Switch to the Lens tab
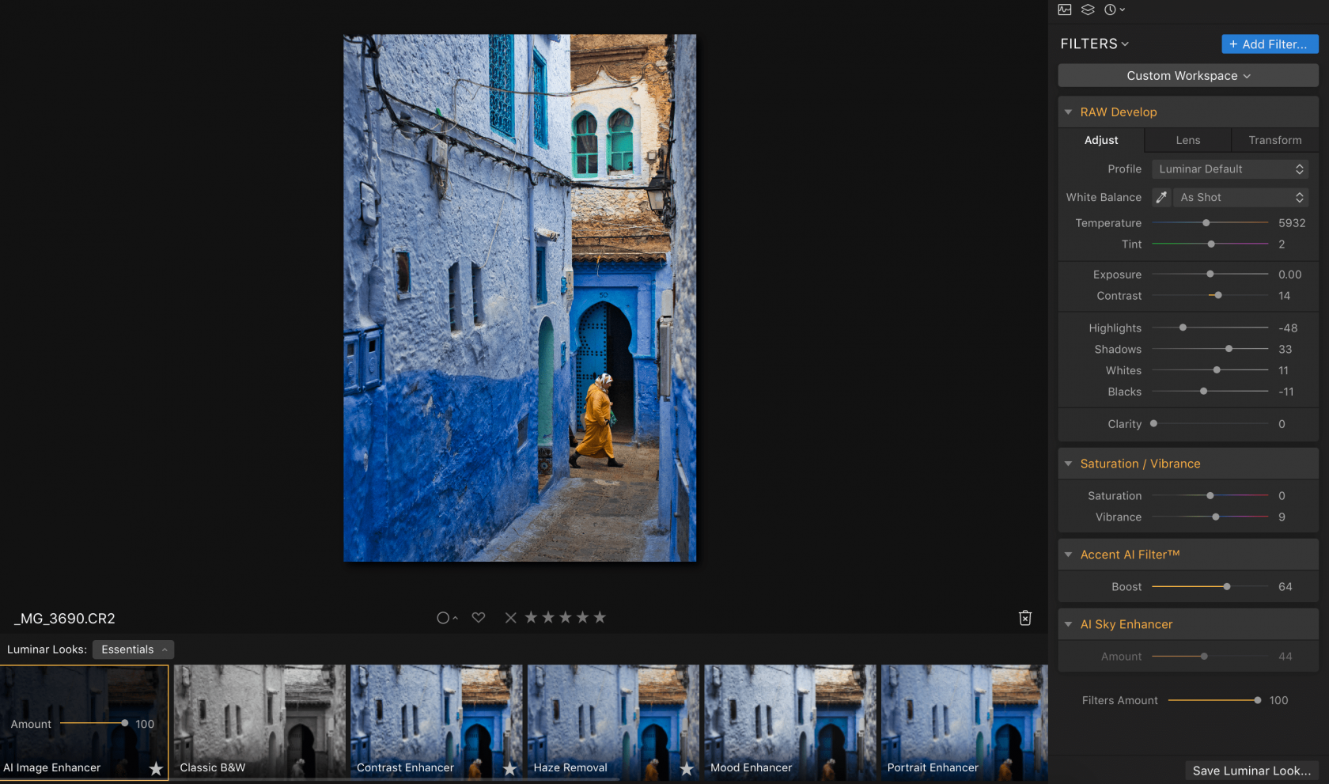Viewport: 1329px width, 784px height. tap(1187, 140)
